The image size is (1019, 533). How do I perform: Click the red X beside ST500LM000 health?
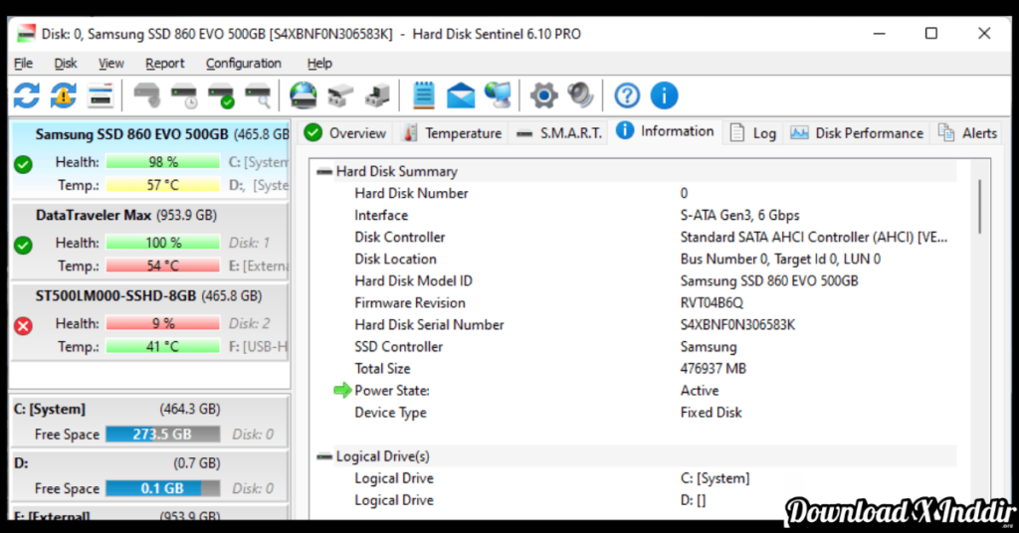pos(24,325)
